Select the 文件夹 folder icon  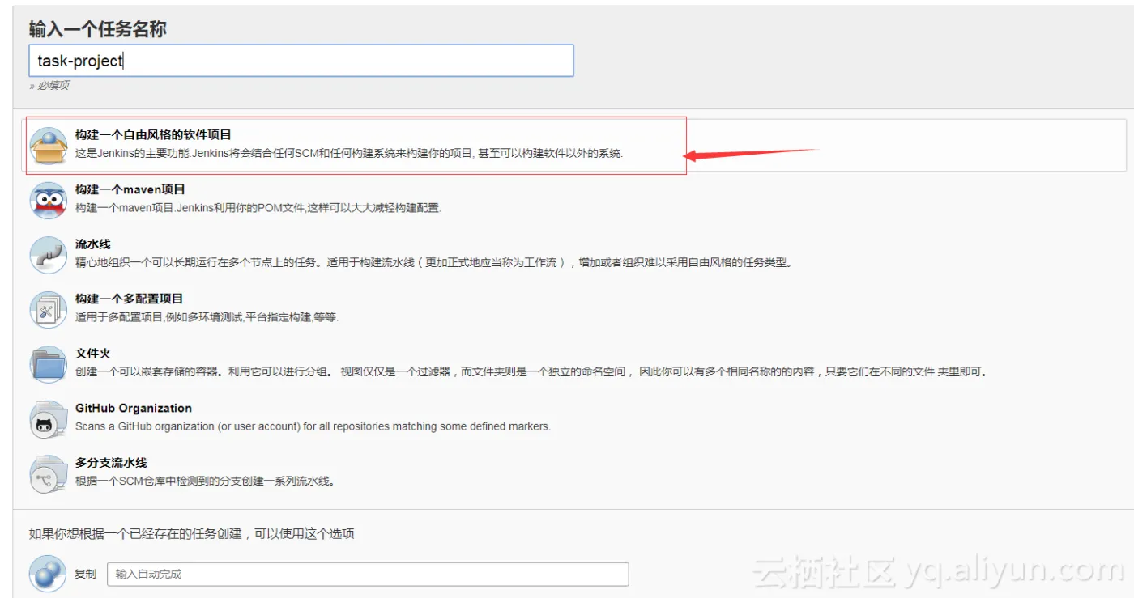pyautogui.click(x=48, y=364)
